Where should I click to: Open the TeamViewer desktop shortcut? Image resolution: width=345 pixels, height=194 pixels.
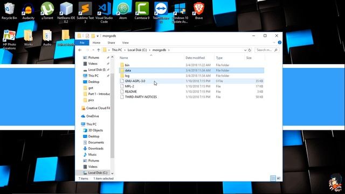(161, 12)
